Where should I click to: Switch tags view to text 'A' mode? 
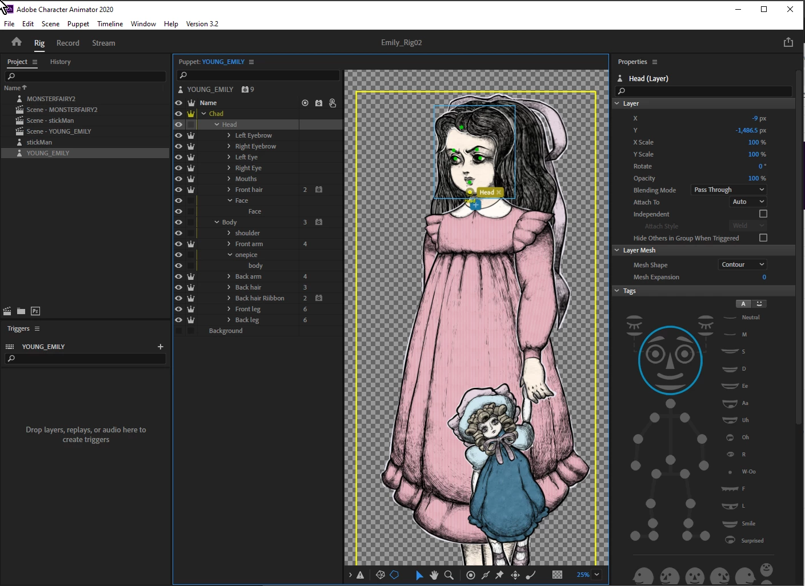743,304
